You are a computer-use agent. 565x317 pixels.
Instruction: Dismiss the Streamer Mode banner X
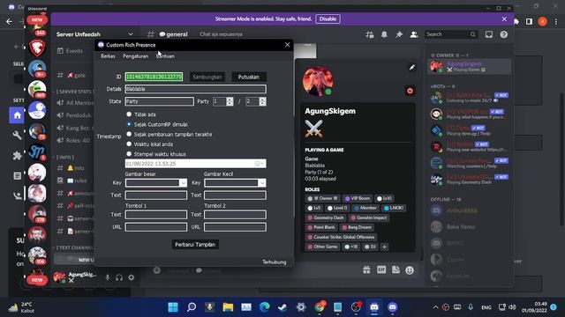[x=504, y=19]
